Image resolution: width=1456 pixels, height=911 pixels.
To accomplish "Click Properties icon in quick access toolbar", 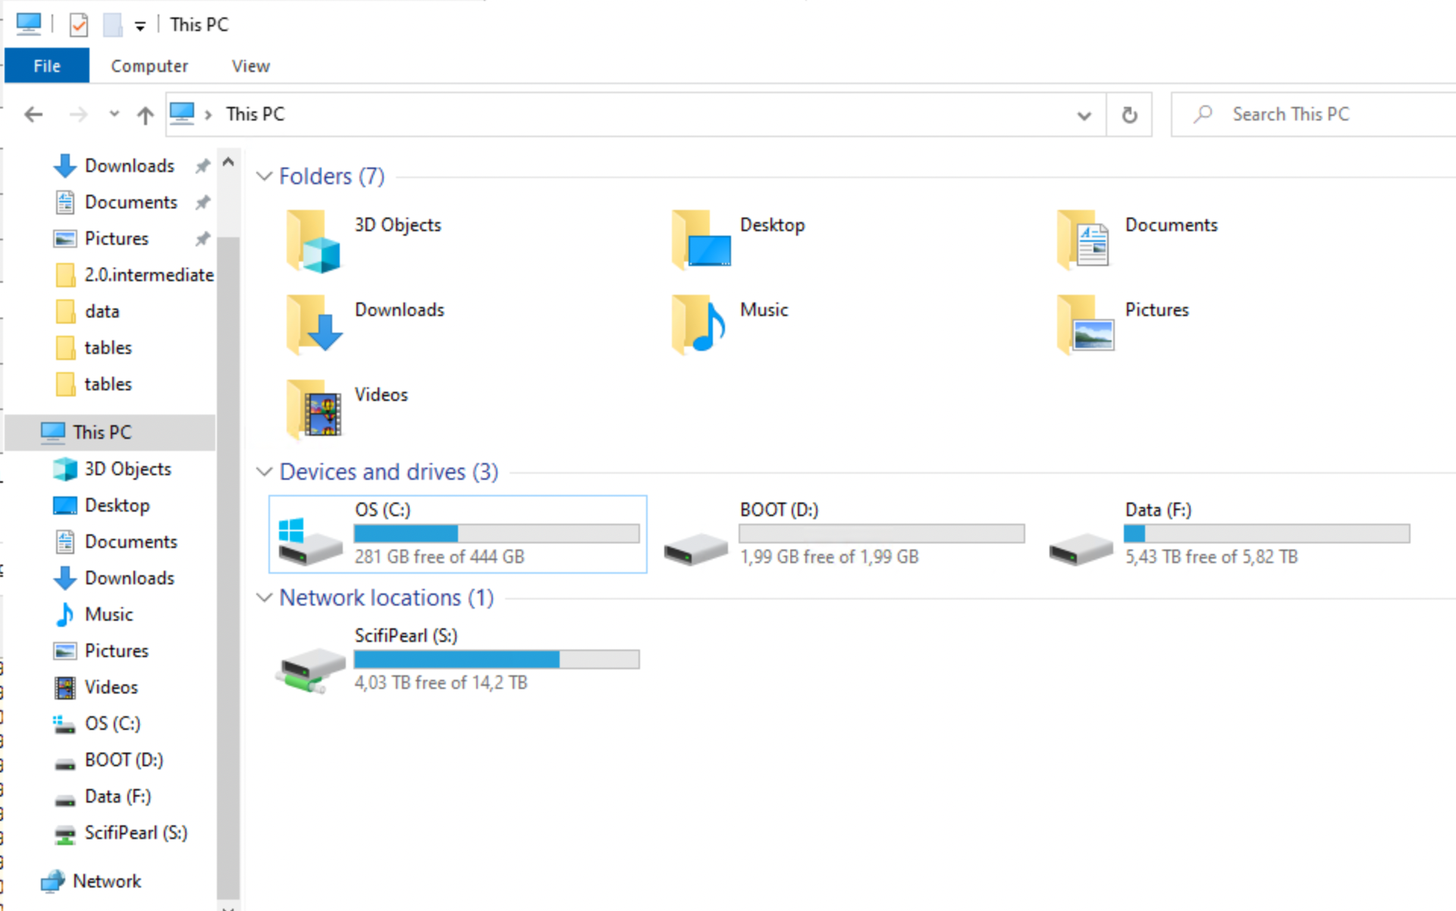I will click(x=79, y=25).
